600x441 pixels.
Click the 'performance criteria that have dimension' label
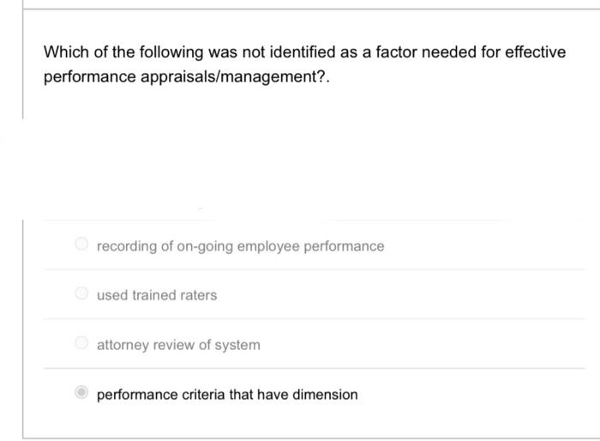pyautogui.click(x=227, y=395)
